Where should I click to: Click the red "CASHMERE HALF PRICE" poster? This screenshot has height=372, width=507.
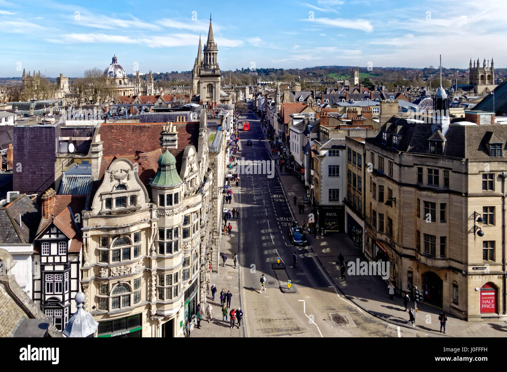point(488,301)
